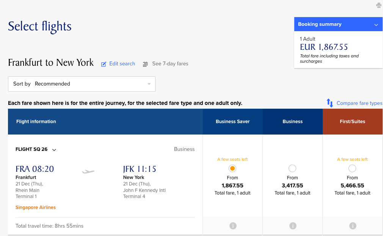Click the Compare fare types arrows icon
The height and width of the screenshot is (236, 383).
pos(330,103)
